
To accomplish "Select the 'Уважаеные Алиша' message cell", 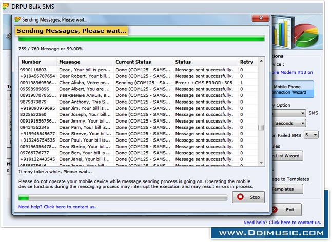I will (x=85, y=95).
